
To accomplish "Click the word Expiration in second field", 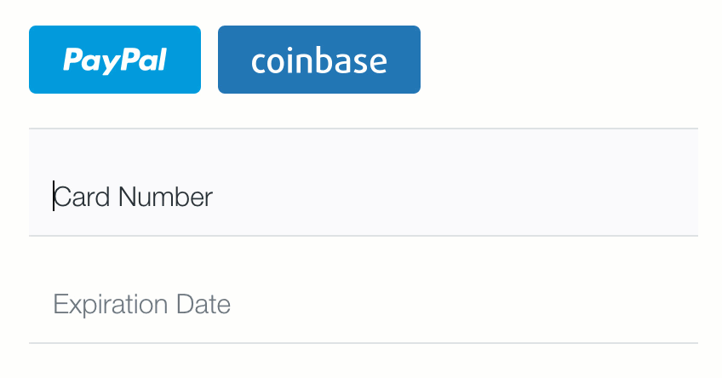I will 111,304.
